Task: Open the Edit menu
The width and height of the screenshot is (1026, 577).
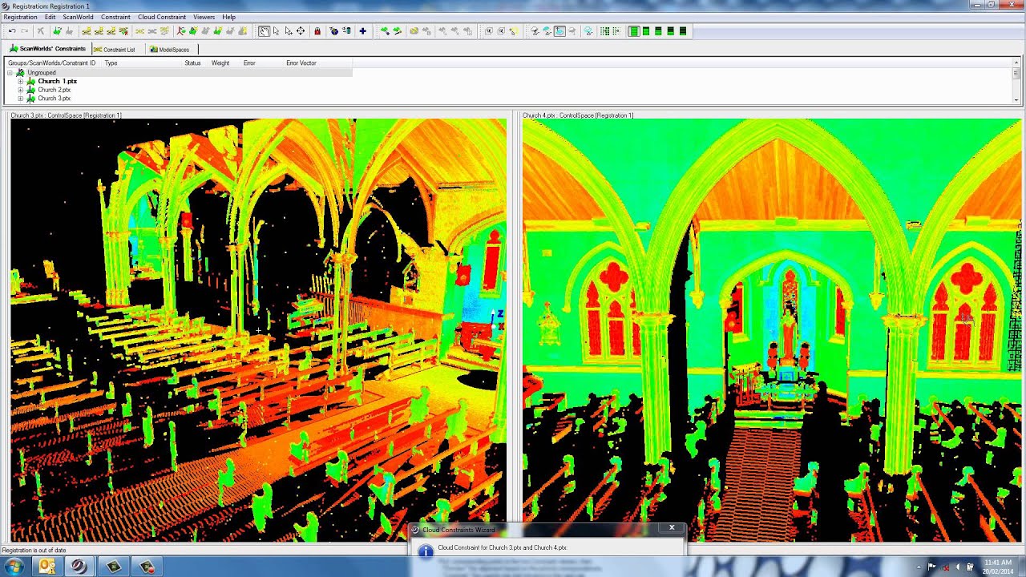Action: pos(50,17)
